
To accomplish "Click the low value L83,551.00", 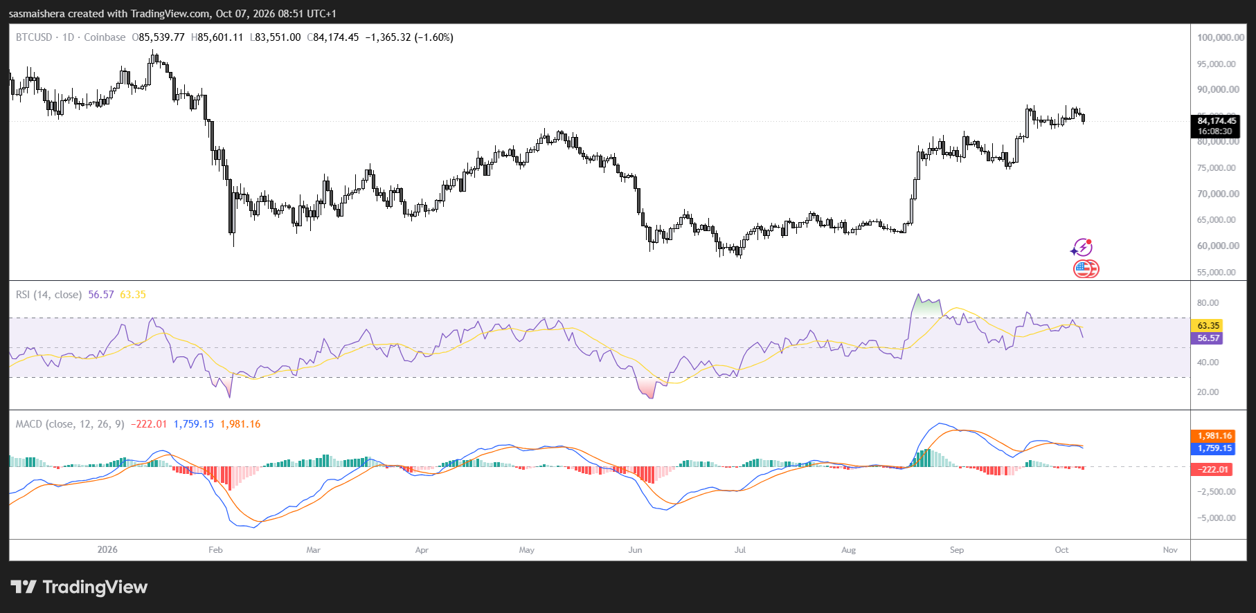I will [x=276, y=37].
